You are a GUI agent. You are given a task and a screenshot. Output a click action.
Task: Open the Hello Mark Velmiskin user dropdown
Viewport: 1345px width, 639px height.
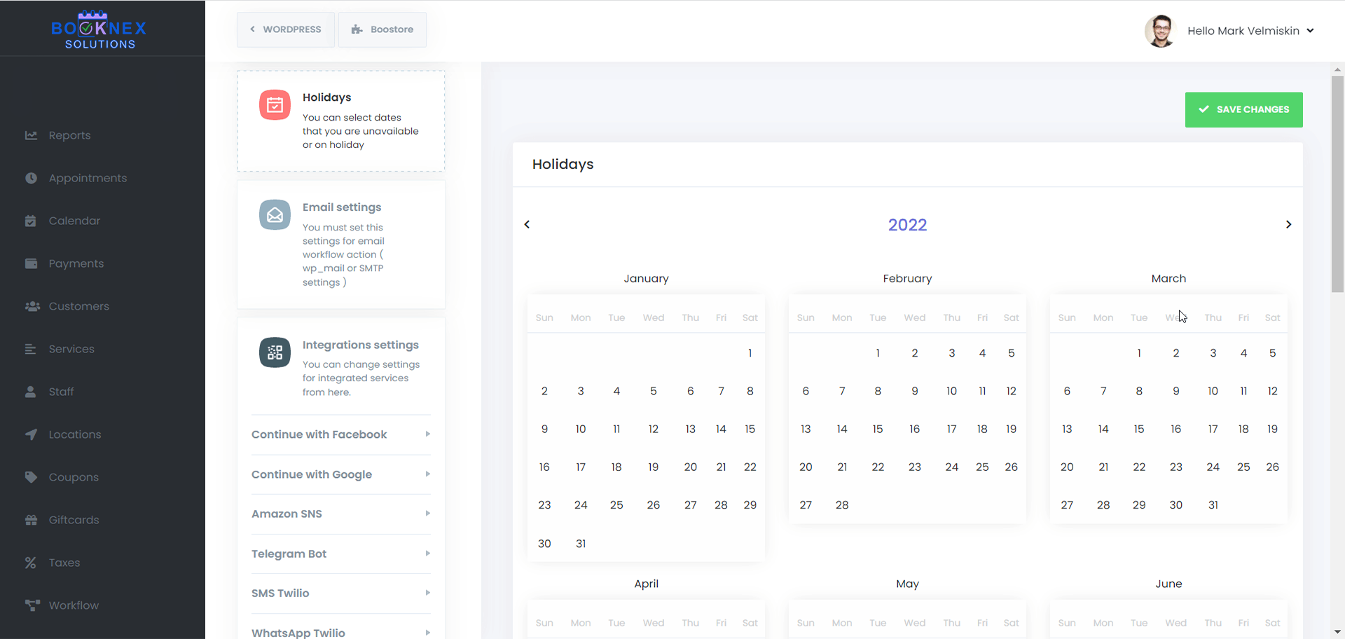click(x=1250, y=31)
